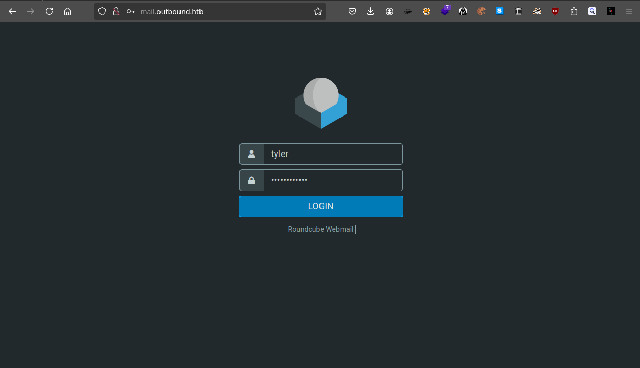Click the Roundcube logo image
Image resolution: width=640 pixels, height=368 pixels.
point(321,103)
